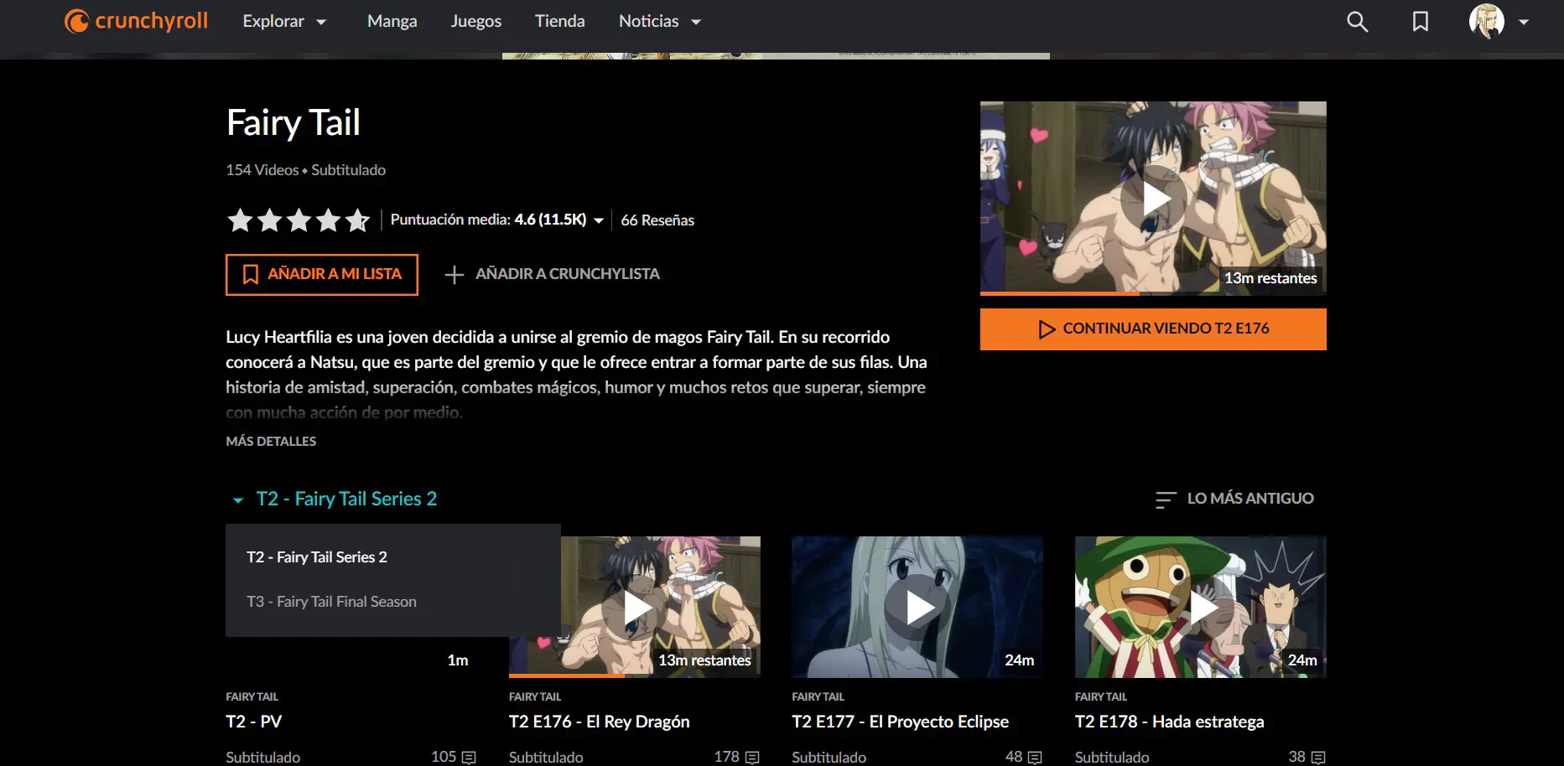This screenshot has width=1564, height=766.
Task: Open the 66 Reseñas reviews link
Action: pos(657,220)
